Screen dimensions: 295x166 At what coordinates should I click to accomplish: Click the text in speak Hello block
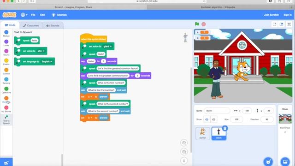pyautogui.click(x=101, y=54)
